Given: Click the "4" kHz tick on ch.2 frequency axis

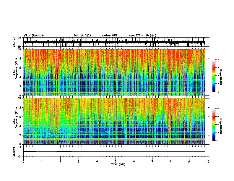Looking at the screenshot, I should [20, 126].
